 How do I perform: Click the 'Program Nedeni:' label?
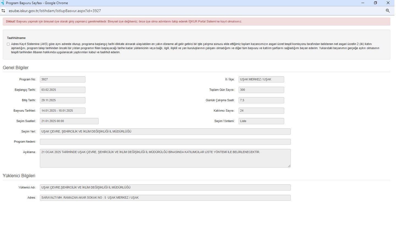25,142
